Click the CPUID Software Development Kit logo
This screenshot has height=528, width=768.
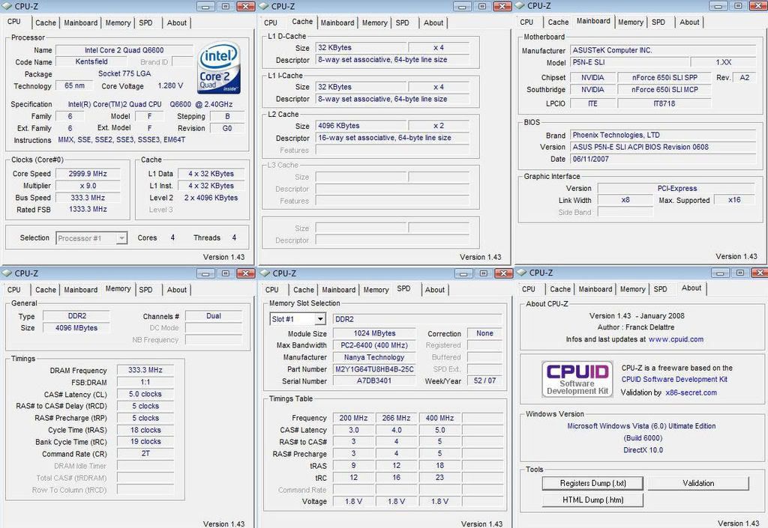(577, 379)
